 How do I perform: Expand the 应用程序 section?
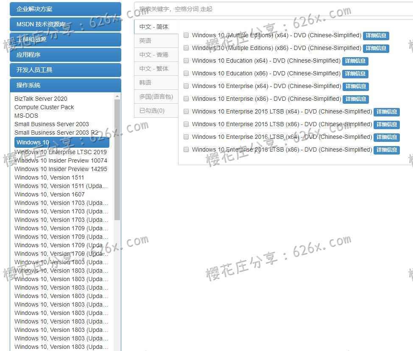(65, 55)
